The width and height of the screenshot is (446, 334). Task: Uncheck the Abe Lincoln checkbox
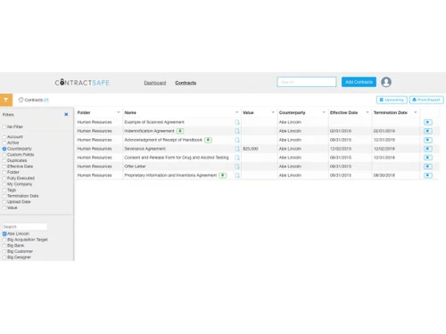[4, 234]
